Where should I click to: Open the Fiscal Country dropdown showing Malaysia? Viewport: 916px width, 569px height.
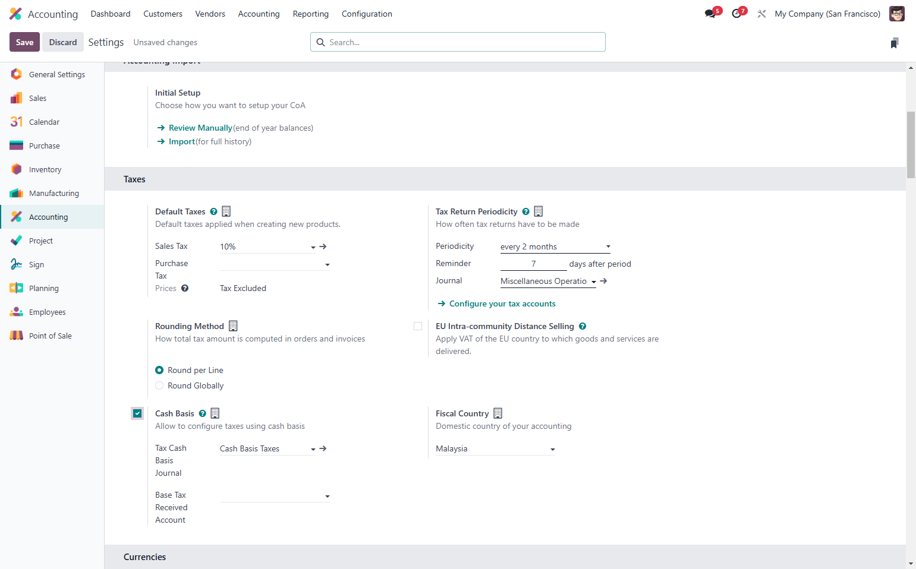495,448
